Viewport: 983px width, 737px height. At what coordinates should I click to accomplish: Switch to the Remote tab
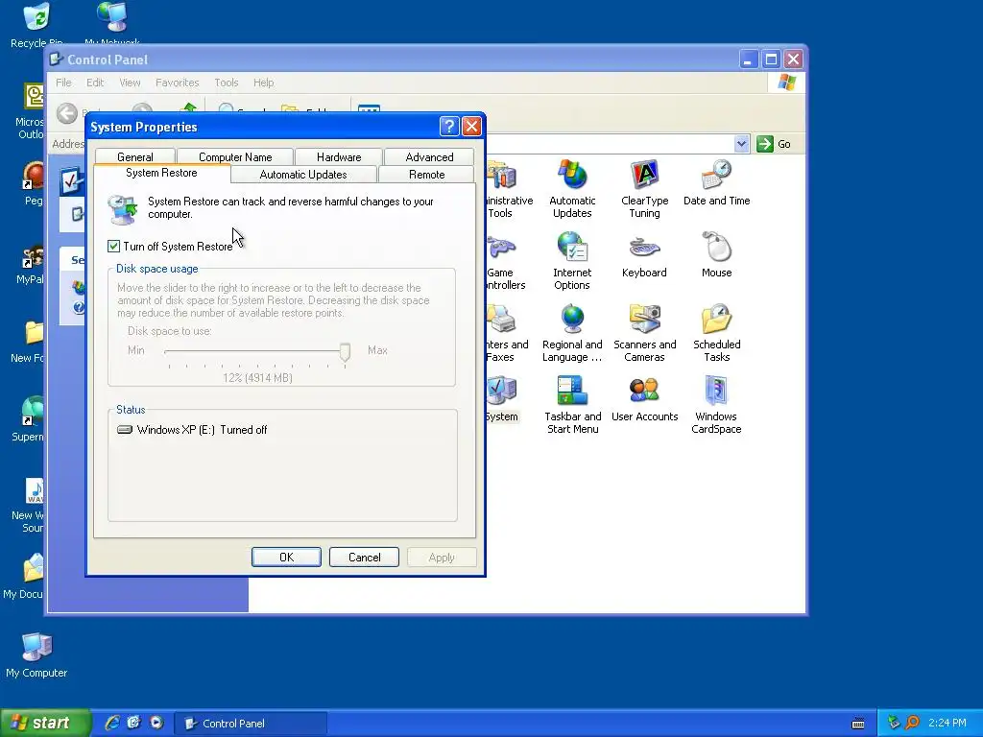click(426, 175)
